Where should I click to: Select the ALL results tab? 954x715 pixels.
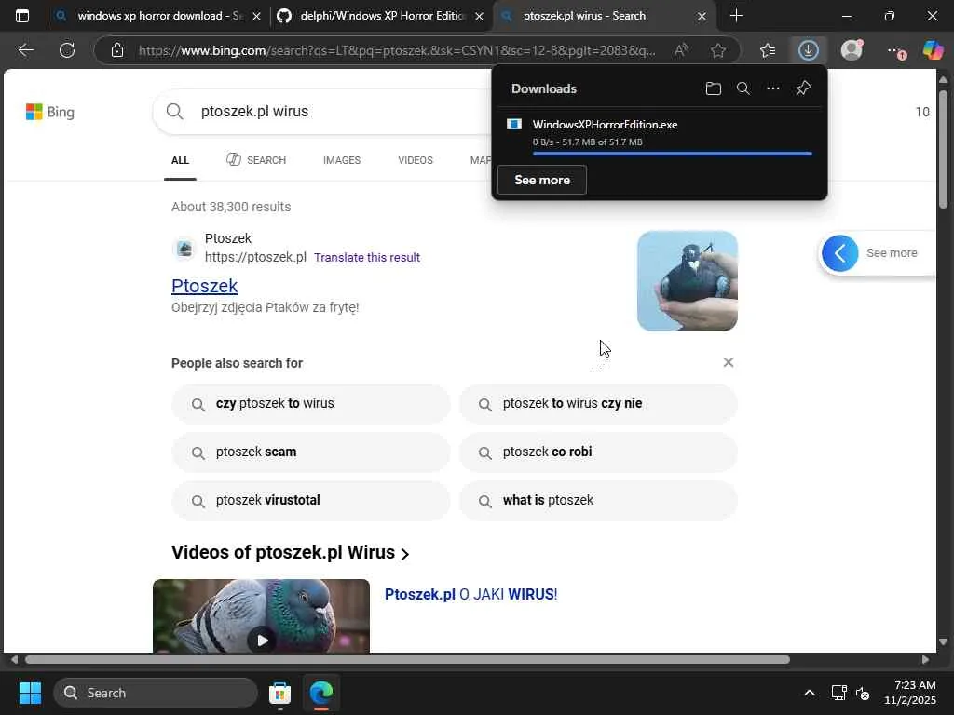click(x=180, y=160)
